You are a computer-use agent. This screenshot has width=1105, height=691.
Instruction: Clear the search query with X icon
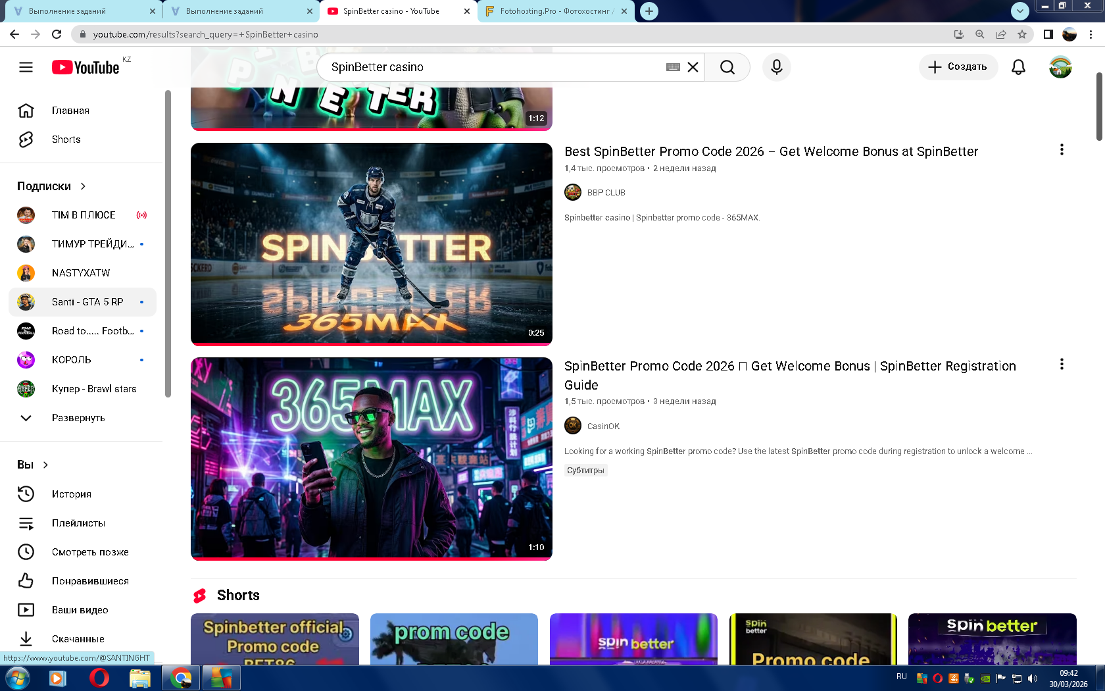coord(693,67)
